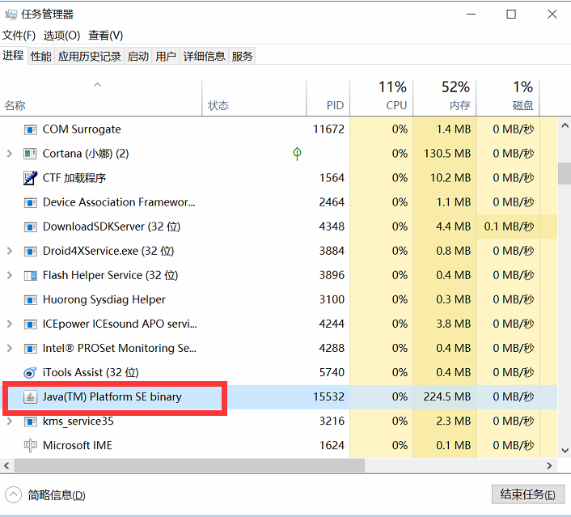Click the Droid4XService.exe icon

coord(30,252)
